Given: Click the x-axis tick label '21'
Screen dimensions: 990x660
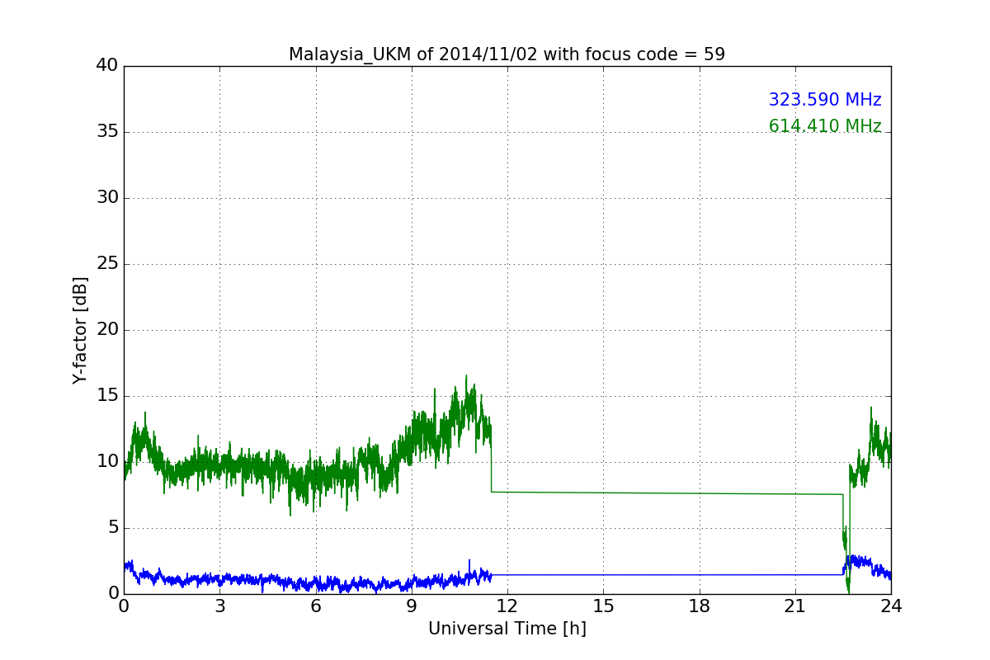Looking at the screenshot, I should pyautogui.click(x=795, y=606).
